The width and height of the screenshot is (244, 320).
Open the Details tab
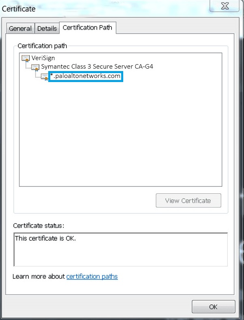point(47,28)
